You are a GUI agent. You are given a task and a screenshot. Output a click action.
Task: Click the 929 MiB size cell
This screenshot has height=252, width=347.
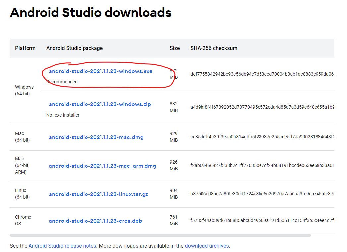pyautogui.click(x=174, y=137)
